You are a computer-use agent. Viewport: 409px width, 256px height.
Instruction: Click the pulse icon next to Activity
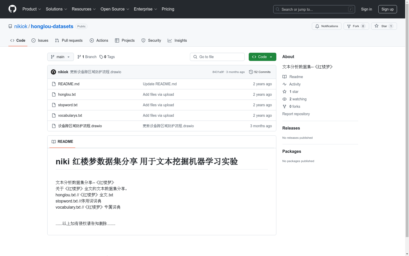[285, 84]
